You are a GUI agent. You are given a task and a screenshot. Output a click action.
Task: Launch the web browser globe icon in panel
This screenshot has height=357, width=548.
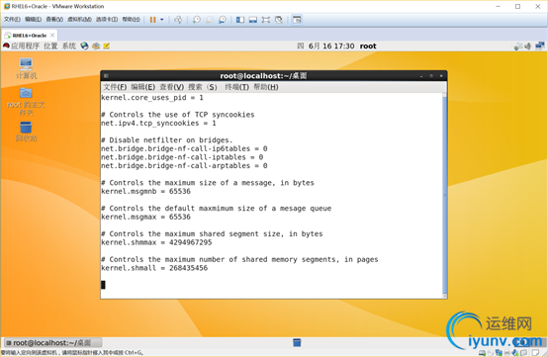click(84, 46)
